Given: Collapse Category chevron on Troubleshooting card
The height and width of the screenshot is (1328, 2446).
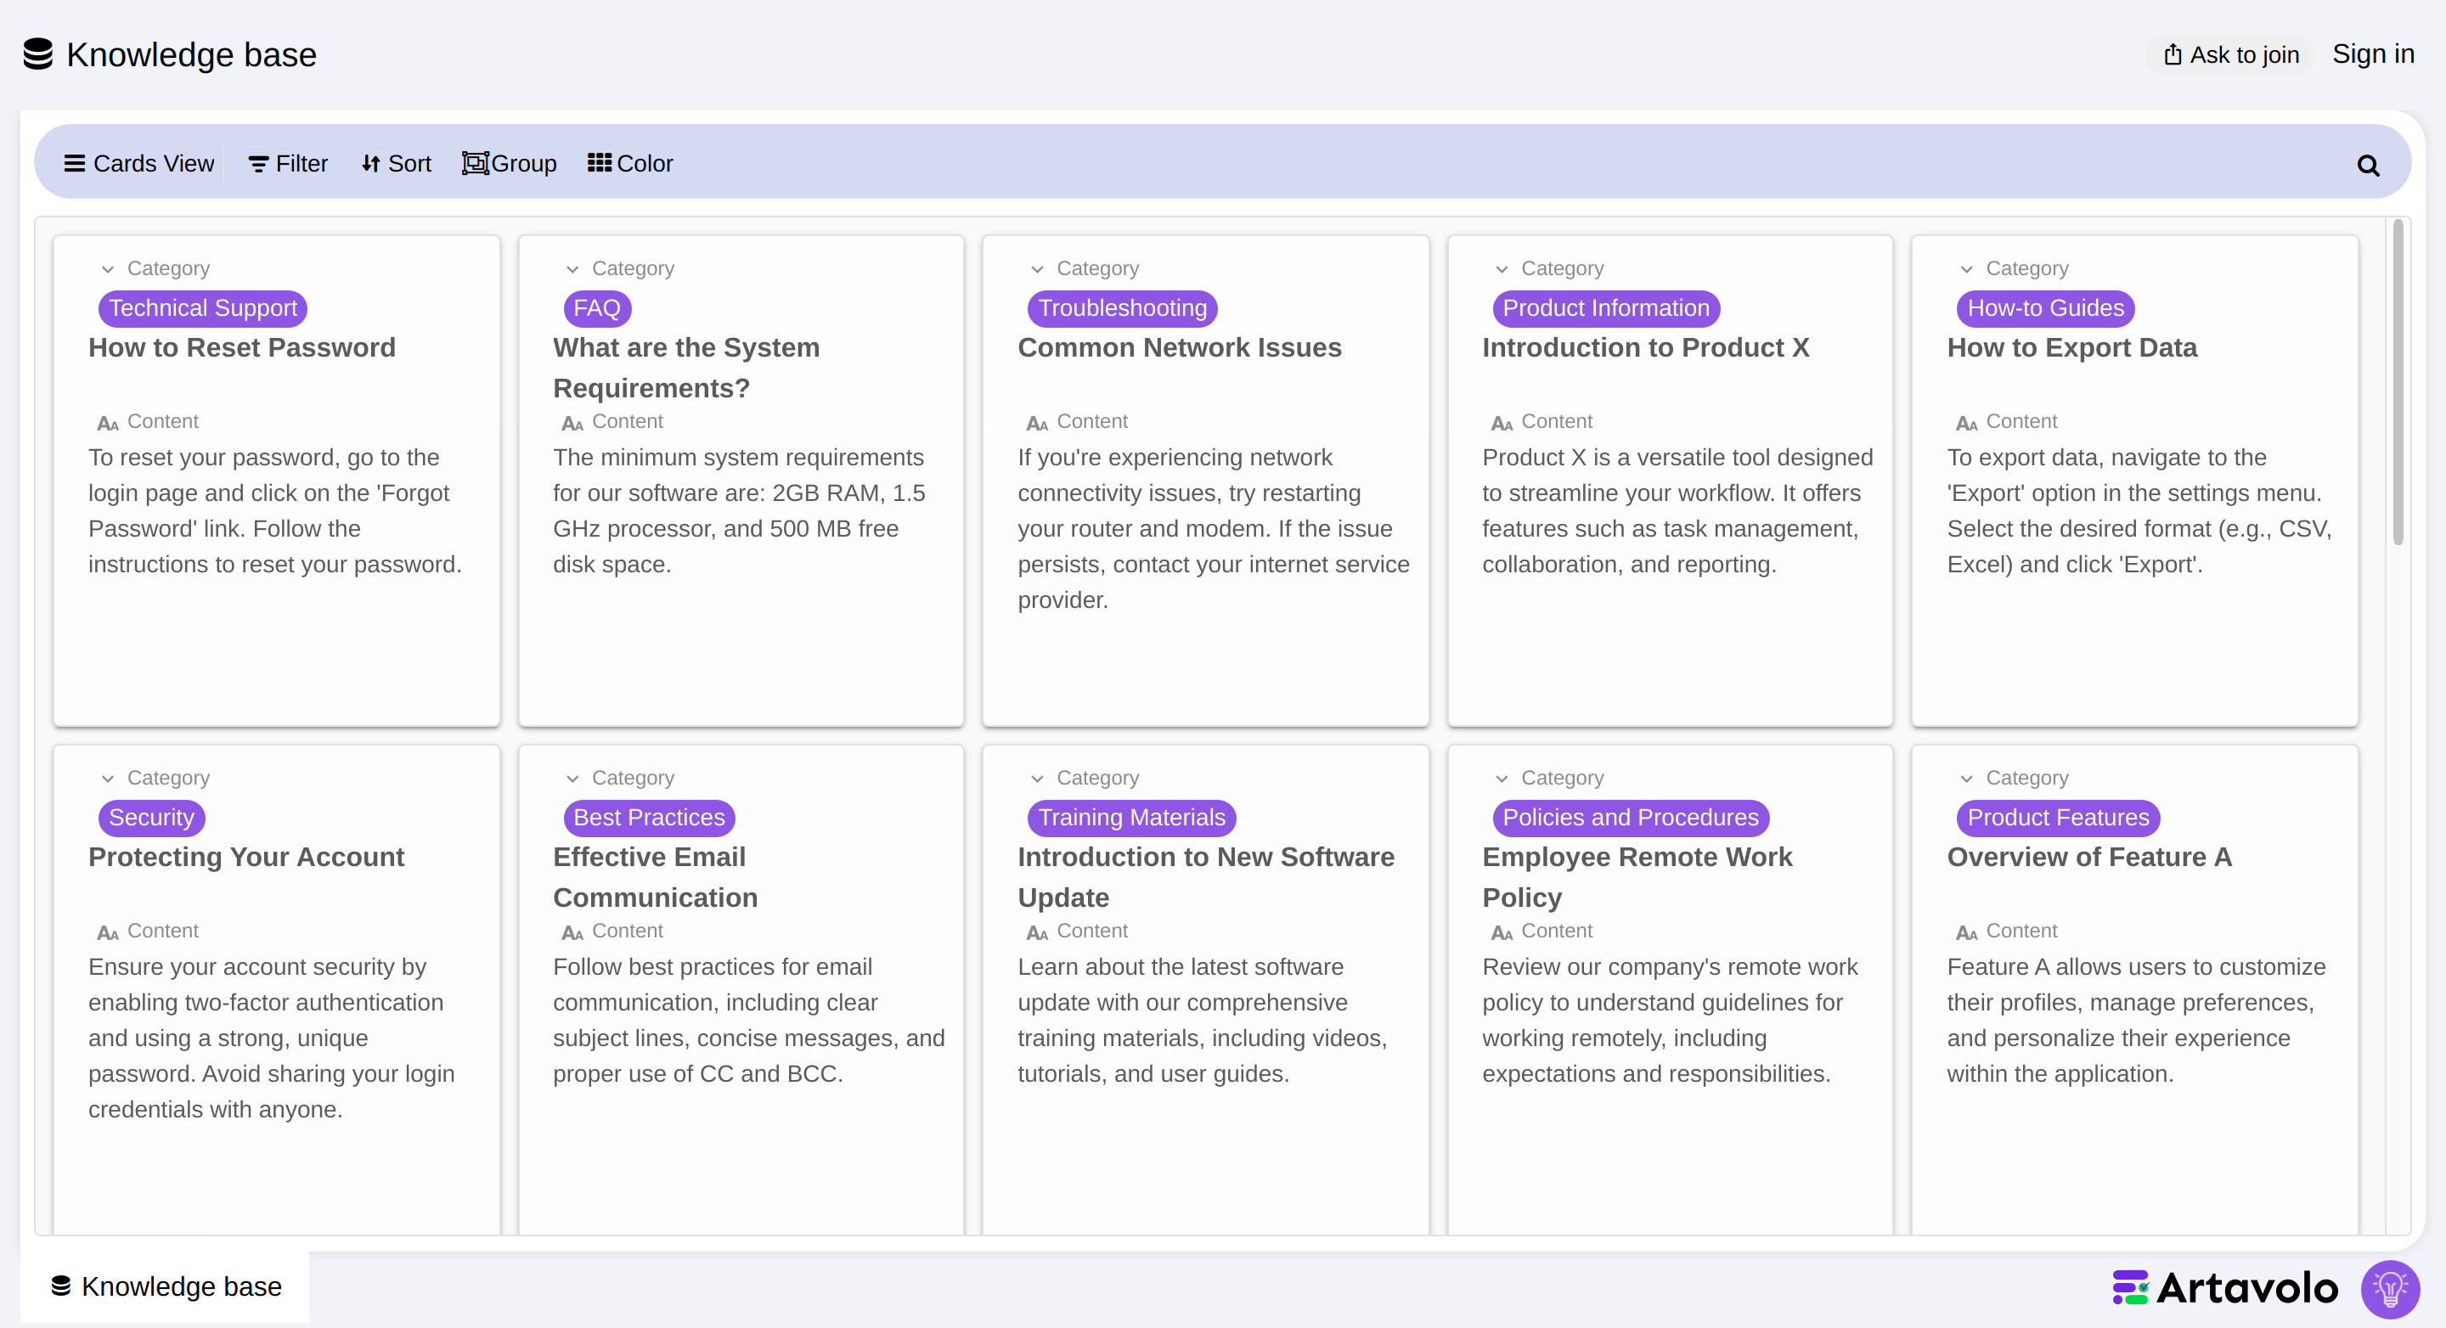Looking at the screenshot, I should point(1037,268).
